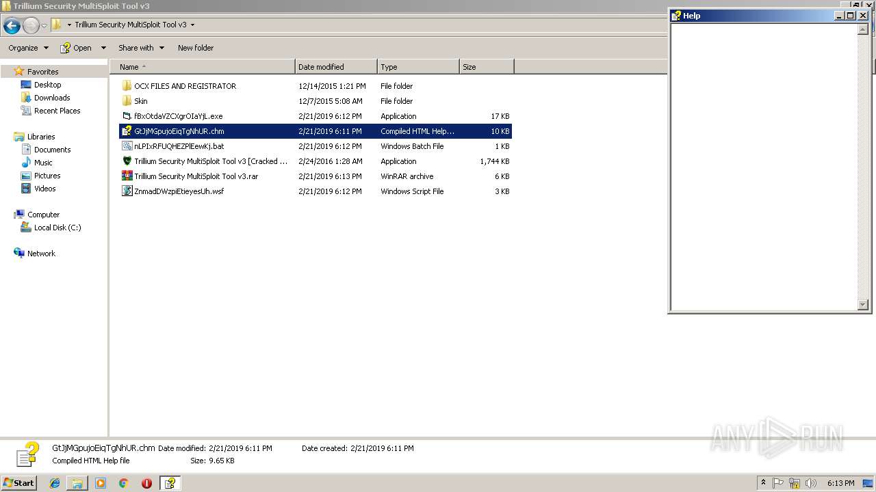This screenshot has width=876, height=492.
Task: Open the Music library
Action: (43, 163)
